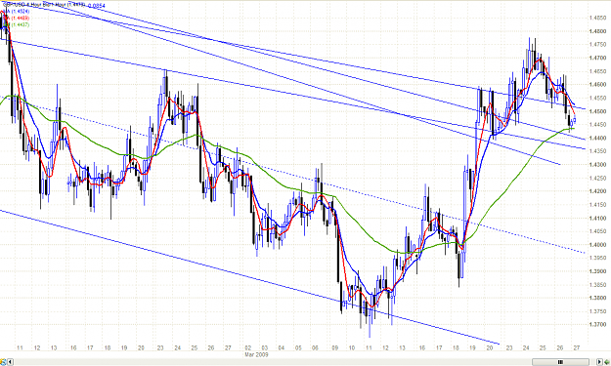Click the green arrow icon beside the scrollbar
The width and height of the screenshot is (611, 366).
pos(607,362)
